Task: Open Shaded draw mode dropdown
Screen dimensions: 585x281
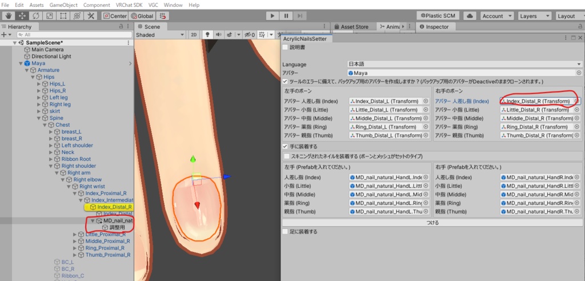Action: (x=160, y=35)
